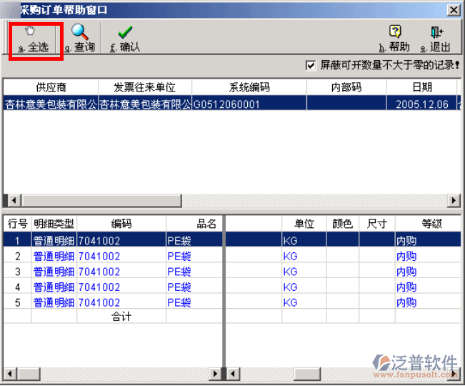The image size is (465, 386).
Task: Select detail row 5 code 7041002
Action: [99, 303]
